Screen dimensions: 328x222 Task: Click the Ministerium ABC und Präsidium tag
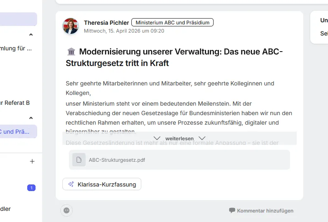(172, 22)
